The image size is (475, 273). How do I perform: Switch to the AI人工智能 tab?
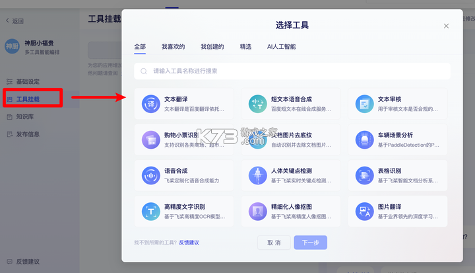pyautogui.click(x=281, y=47)
